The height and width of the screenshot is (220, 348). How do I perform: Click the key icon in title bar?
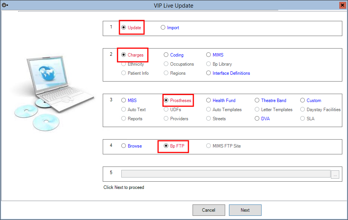coord(5,5)
